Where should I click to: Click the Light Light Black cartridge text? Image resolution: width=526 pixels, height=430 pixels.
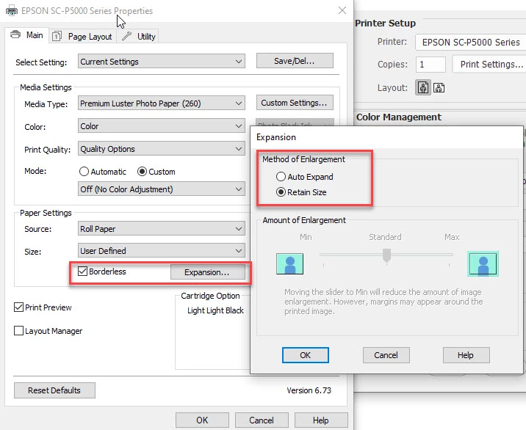pos(215,310)
